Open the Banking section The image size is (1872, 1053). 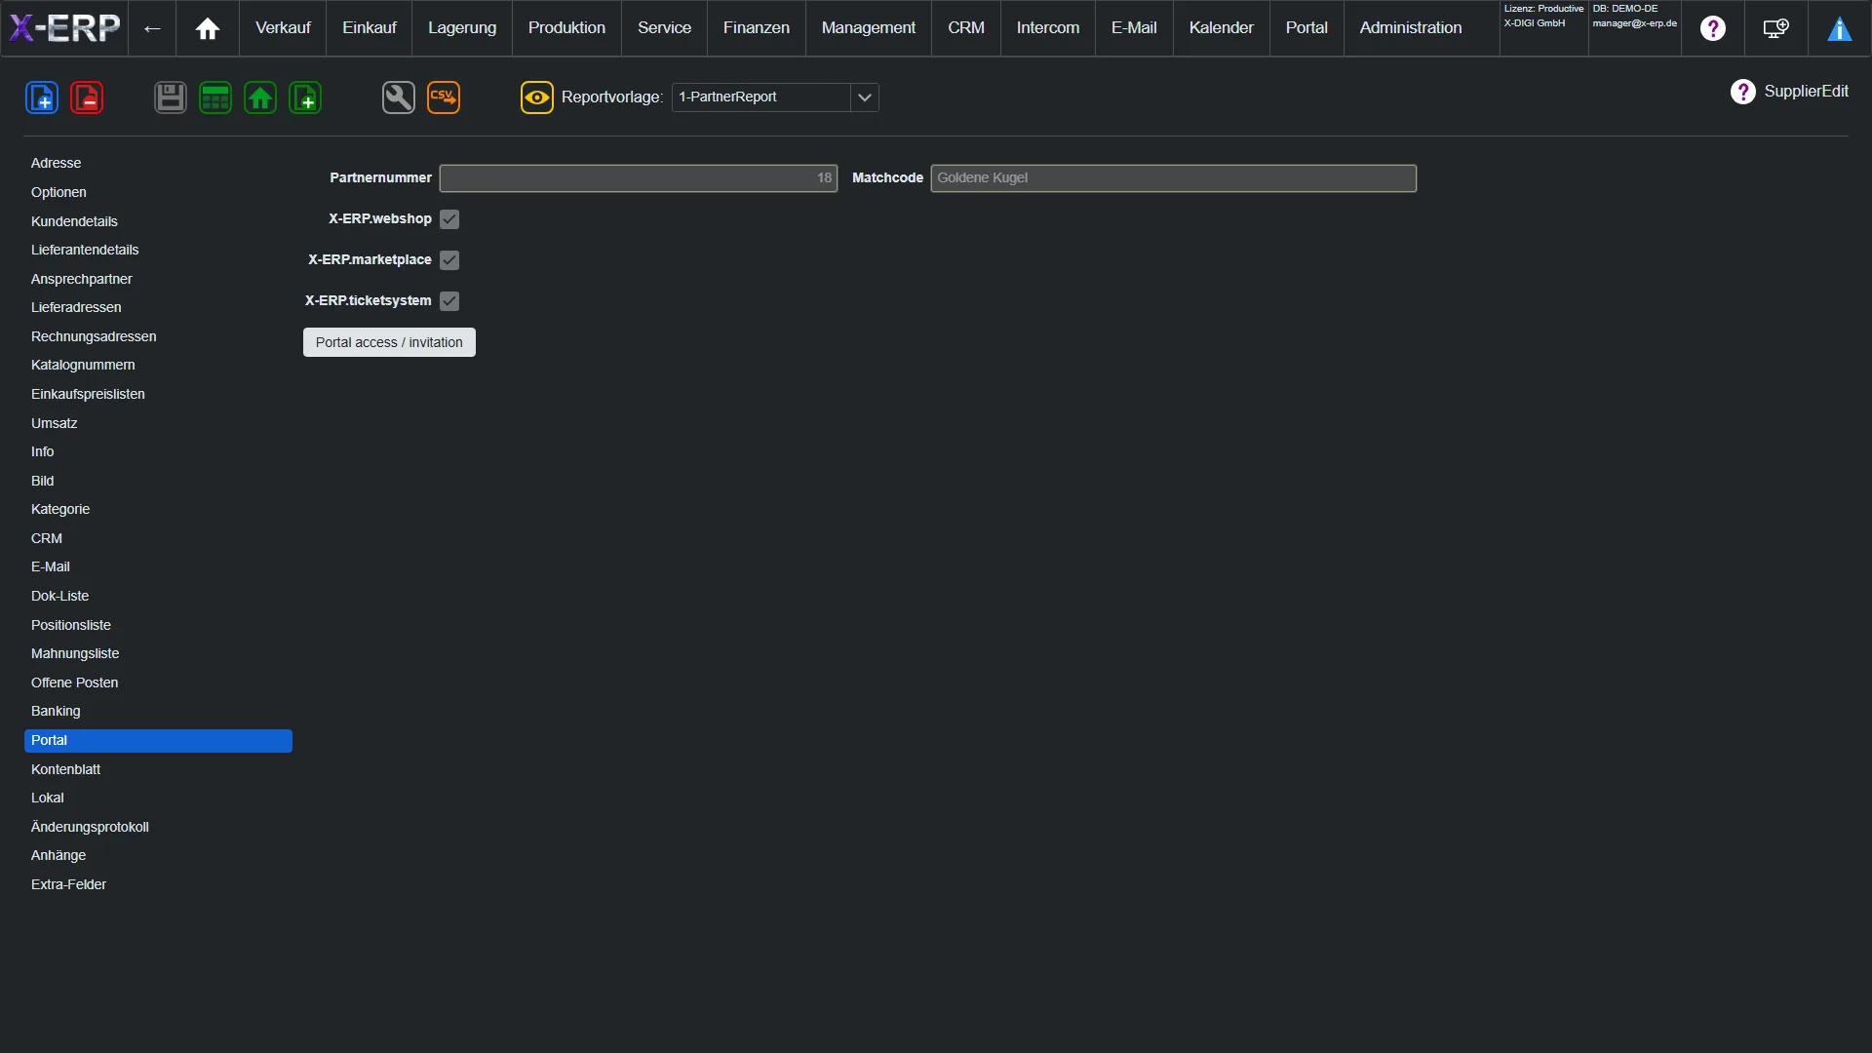pyautogui.click(x=158, y=712)
